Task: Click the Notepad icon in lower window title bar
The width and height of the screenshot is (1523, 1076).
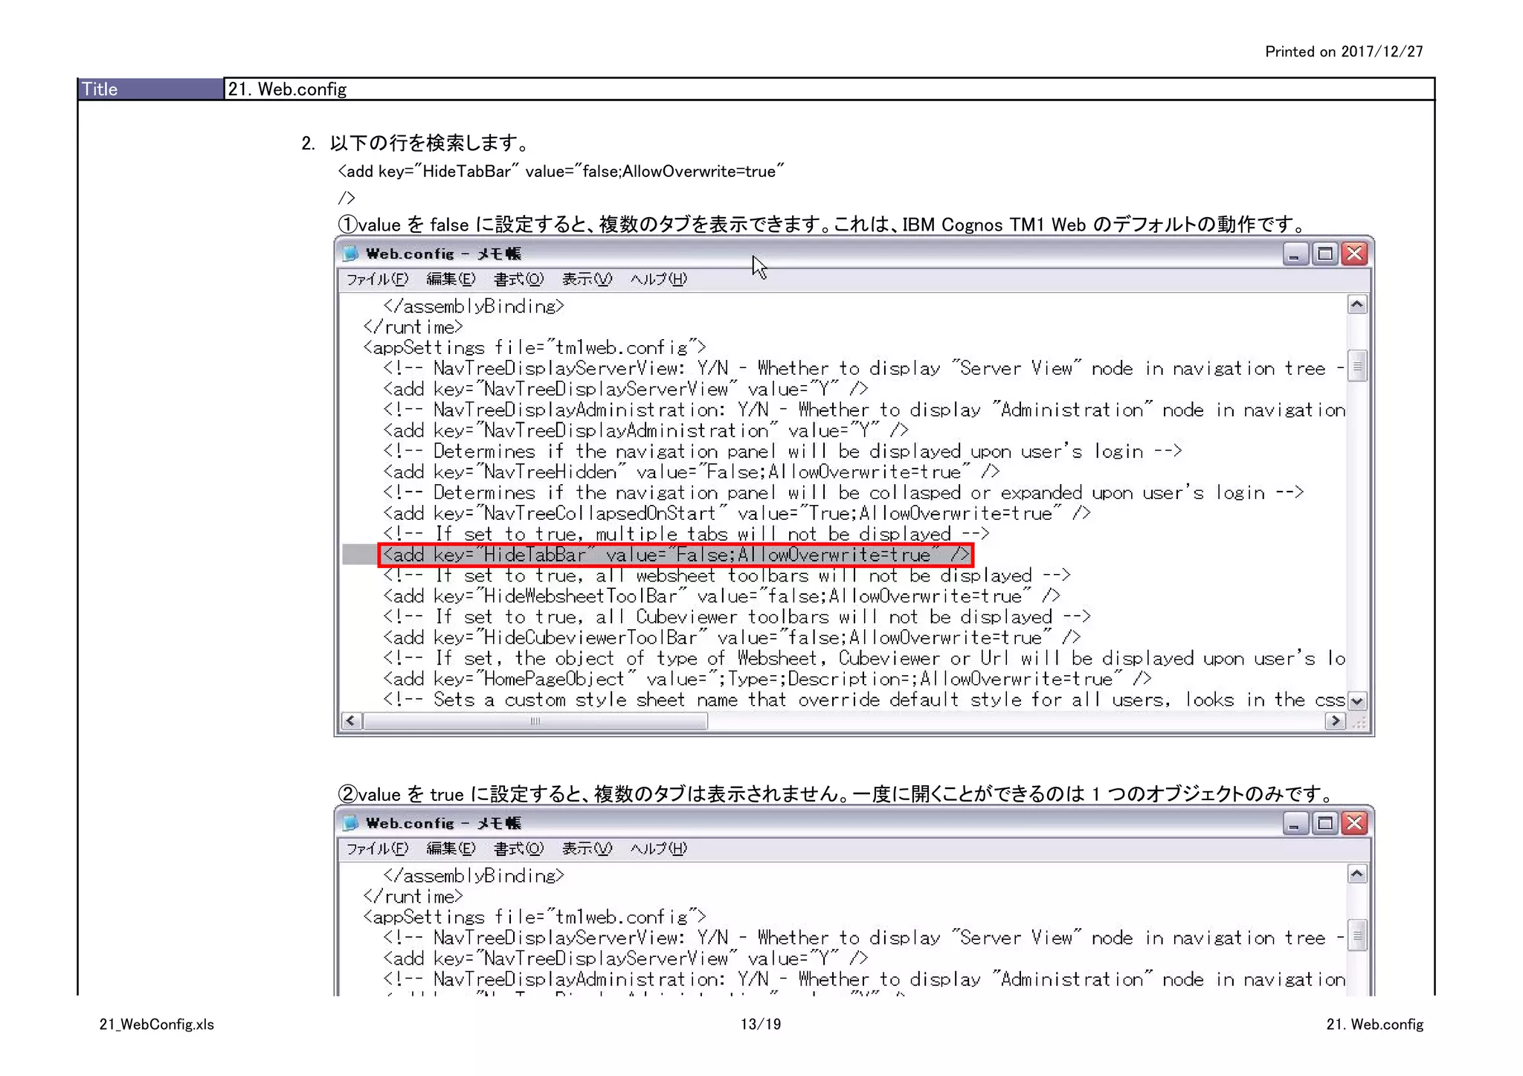Action: tap(350, 823)
